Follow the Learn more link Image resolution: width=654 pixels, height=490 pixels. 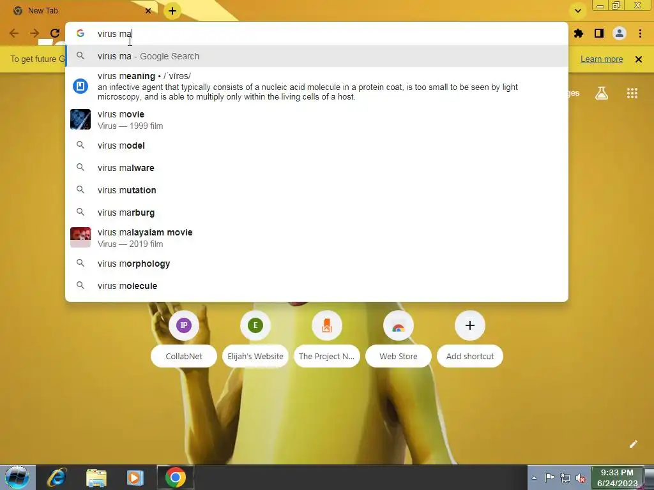click(x=602, y=59)
